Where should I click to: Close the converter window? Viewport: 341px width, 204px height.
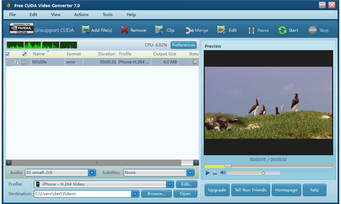pos(332,5)
